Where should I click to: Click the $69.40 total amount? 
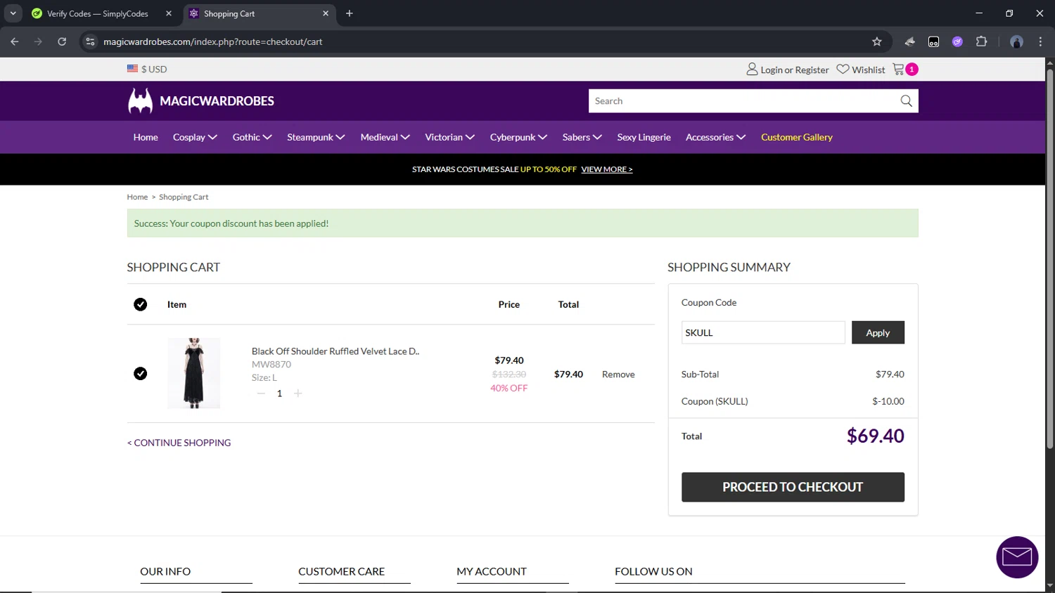coord(875,436)
